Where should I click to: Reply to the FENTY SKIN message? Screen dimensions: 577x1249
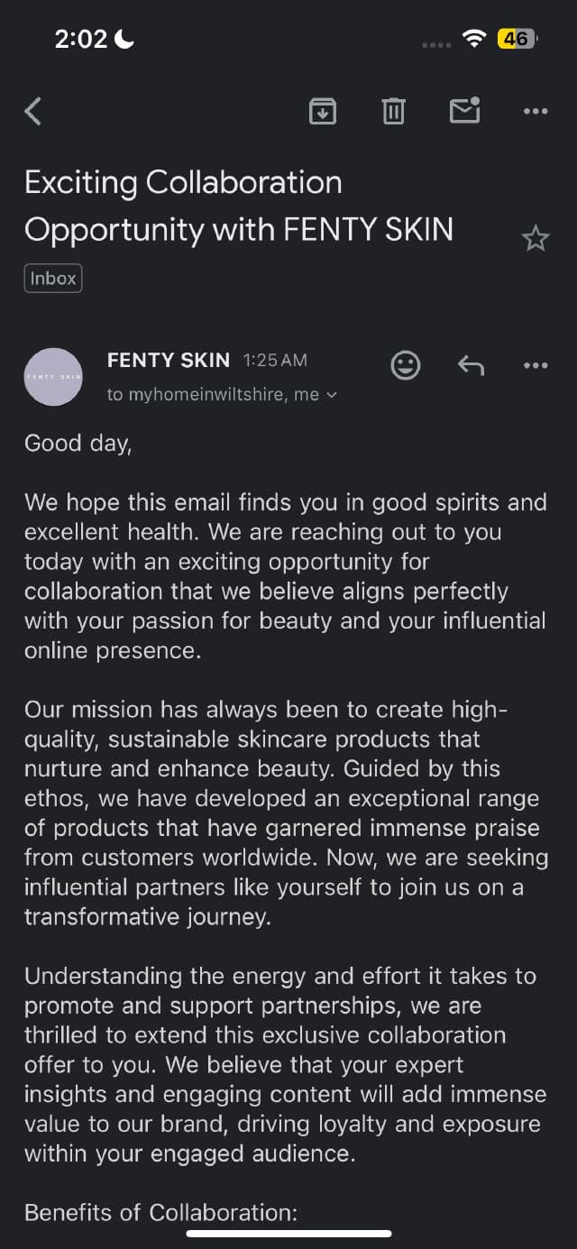(x=471, y=365)
